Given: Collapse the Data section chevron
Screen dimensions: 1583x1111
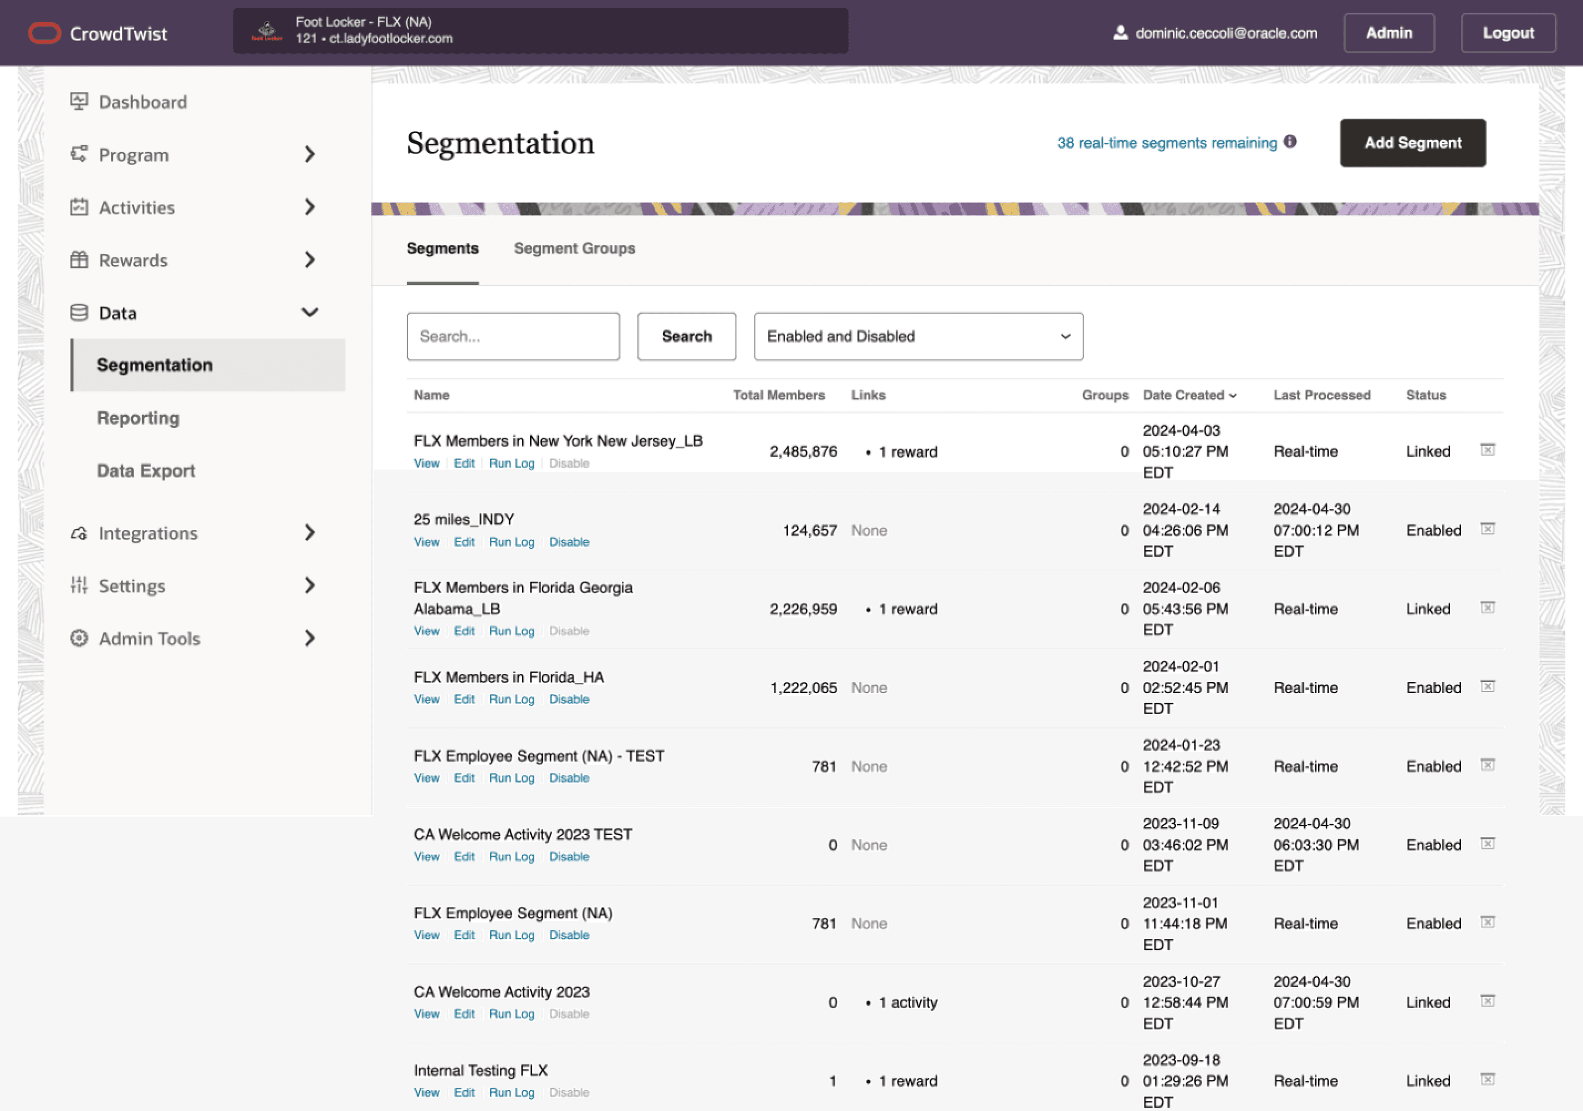Looking at the screenshot, I should pyautogui.click(x=310, y=313).
